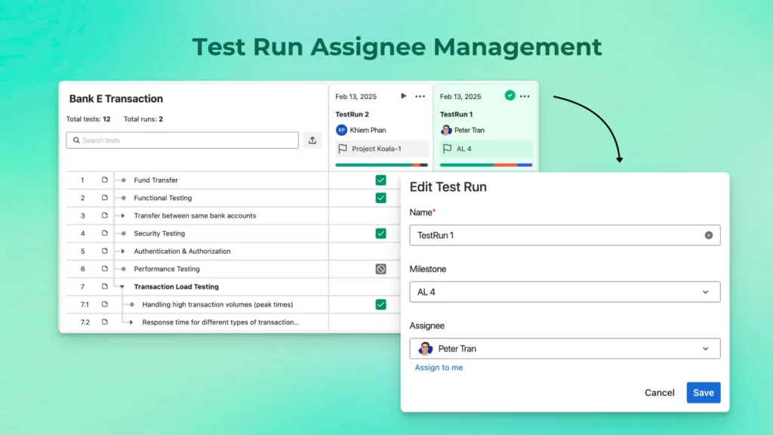Image resolution: width=773 pixels, height=435 pixels.
Task: Click the TestRun 2 column title
Action: click(352, 114)
